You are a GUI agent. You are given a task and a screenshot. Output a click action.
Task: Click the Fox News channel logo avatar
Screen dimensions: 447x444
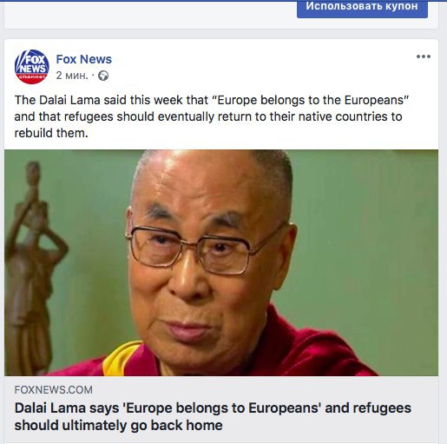(x=32, y=67)
